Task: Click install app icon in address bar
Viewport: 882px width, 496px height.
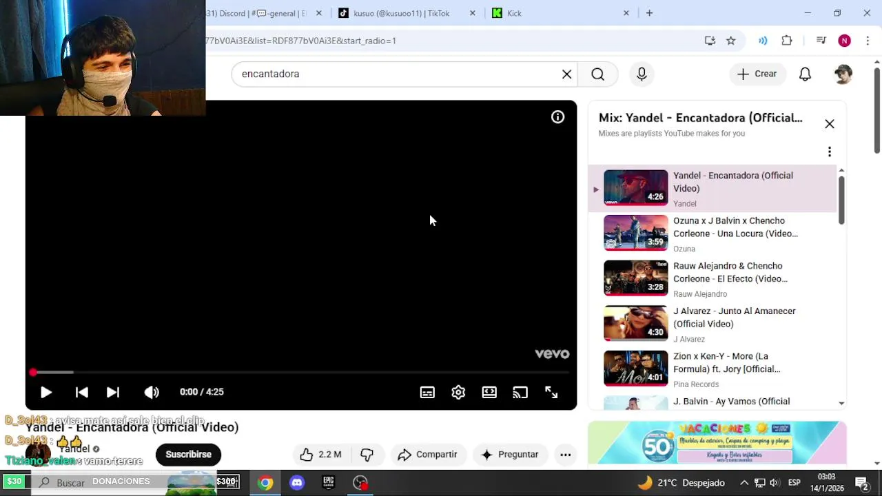Action: (x=710, y=41)
